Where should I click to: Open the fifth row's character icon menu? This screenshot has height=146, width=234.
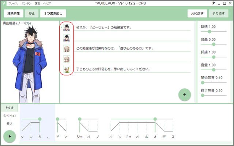pyautogui.click(x=66, y=69)
